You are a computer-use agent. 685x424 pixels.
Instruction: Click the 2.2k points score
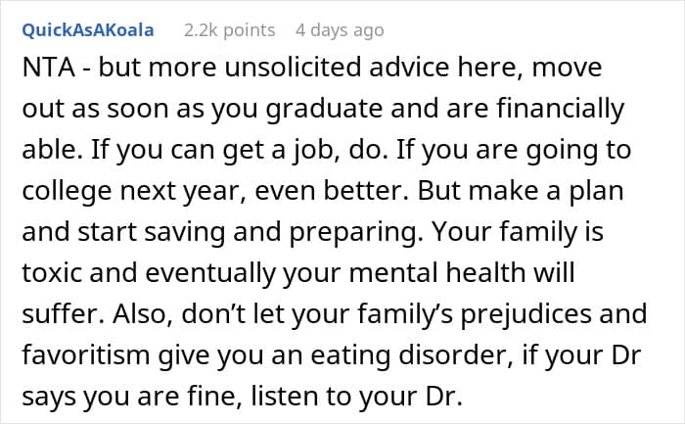click(x=229, y=30)
